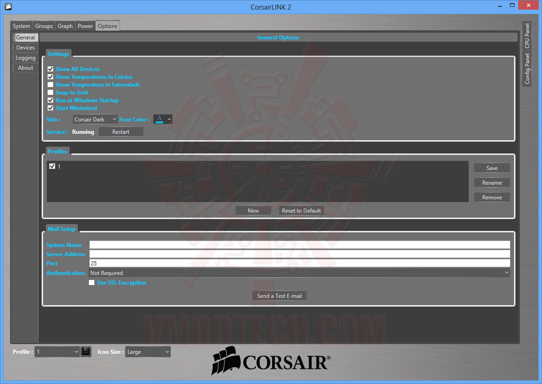Enable Show Temperature in Fahrenheit
Viewport: 542px width, 384px height.
[x=50, y=85]
